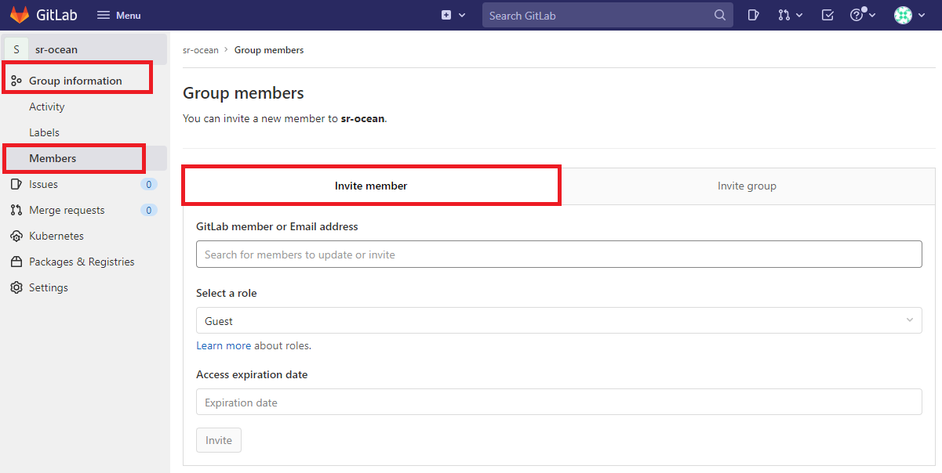942x473 pixels.
Task: Click the Invite button
Action: [x=219, y=440]
